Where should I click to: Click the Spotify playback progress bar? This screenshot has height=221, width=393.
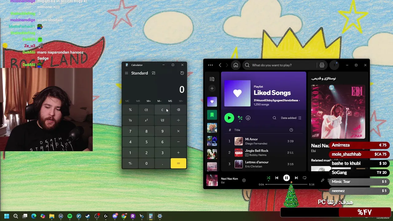(286, 184)
